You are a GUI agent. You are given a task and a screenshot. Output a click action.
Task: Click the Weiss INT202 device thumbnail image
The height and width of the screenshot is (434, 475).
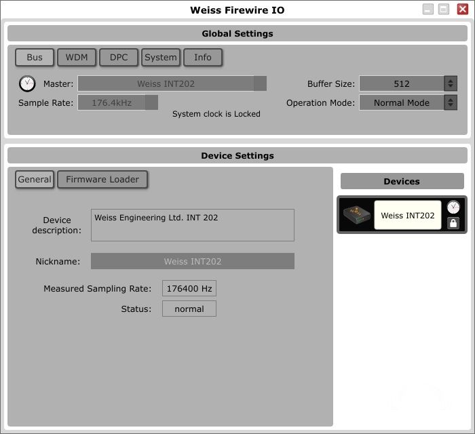[356, 215]
